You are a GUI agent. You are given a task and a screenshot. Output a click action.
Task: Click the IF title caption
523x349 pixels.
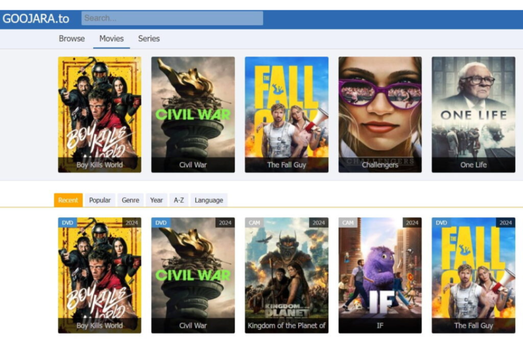click(380, 325)
